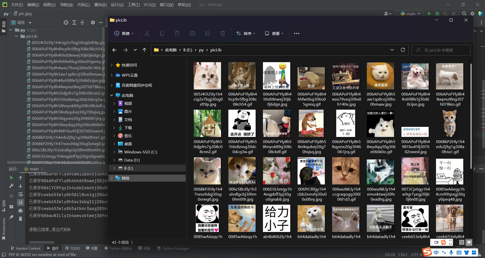Click print icon in Run panel
The height and width of the screenshot is (258, 485).
[20, 211]
